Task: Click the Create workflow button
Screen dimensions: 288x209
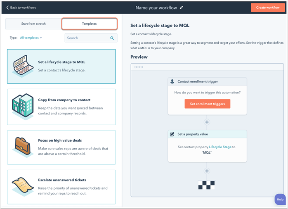Action: [x=268, y=7]
